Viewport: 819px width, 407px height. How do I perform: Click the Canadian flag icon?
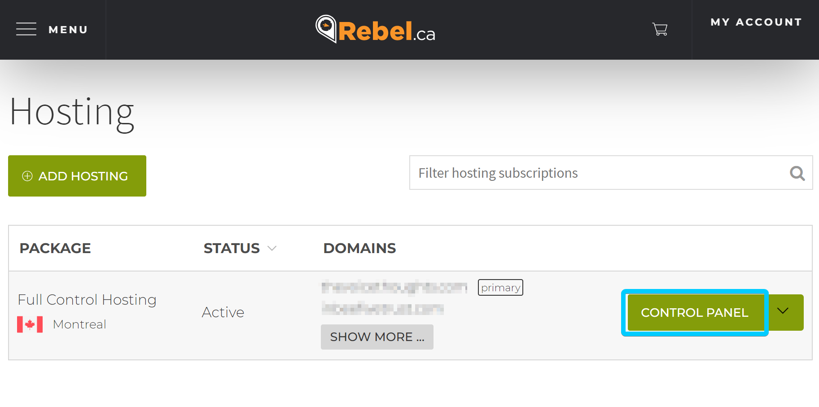(30, 324)
